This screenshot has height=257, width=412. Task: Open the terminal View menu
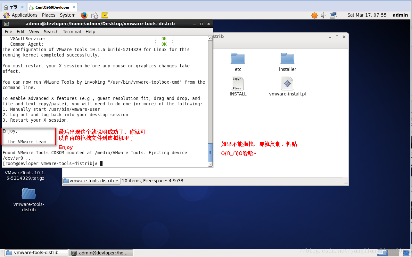[x=34, y=32]
